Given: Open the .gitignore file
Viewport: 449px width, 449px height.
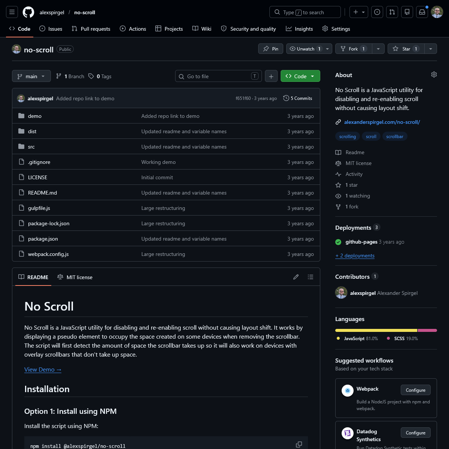Looking at the screenshot, I should (x=39, y=162).
